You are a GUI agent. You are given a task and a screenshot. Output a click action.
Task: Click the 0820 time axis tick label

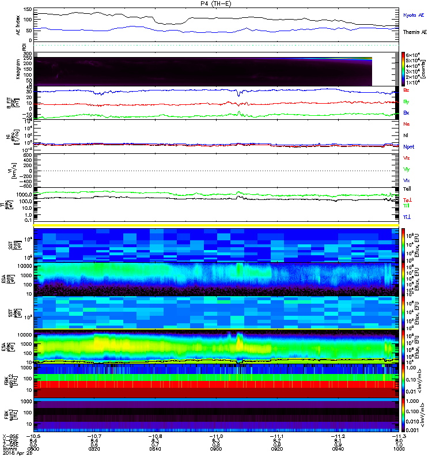94,449
